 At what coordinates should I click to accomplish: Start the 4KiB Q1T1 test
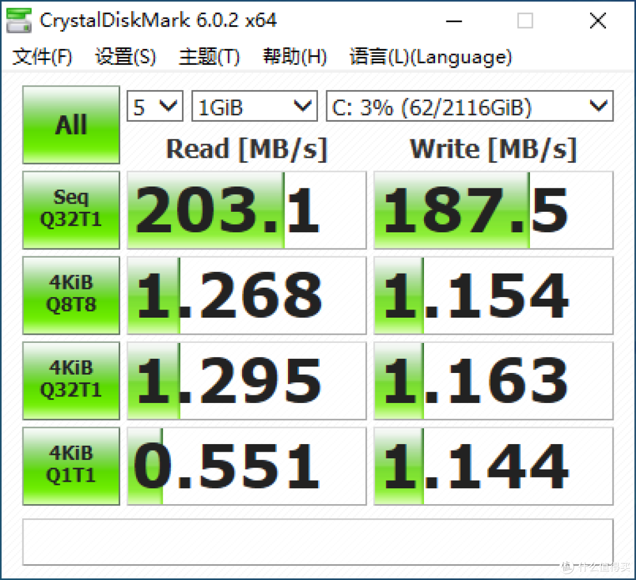pyautogui.click(x=71, y=465)
